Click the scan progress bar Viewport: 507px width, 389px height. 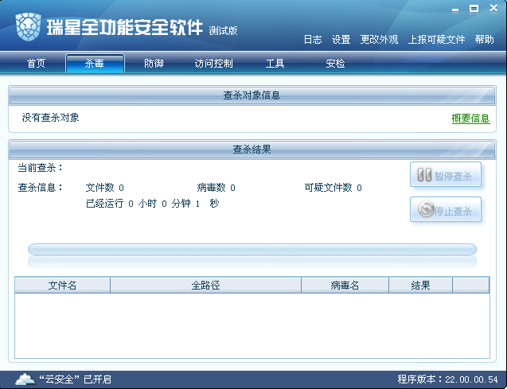coord(252,250)
